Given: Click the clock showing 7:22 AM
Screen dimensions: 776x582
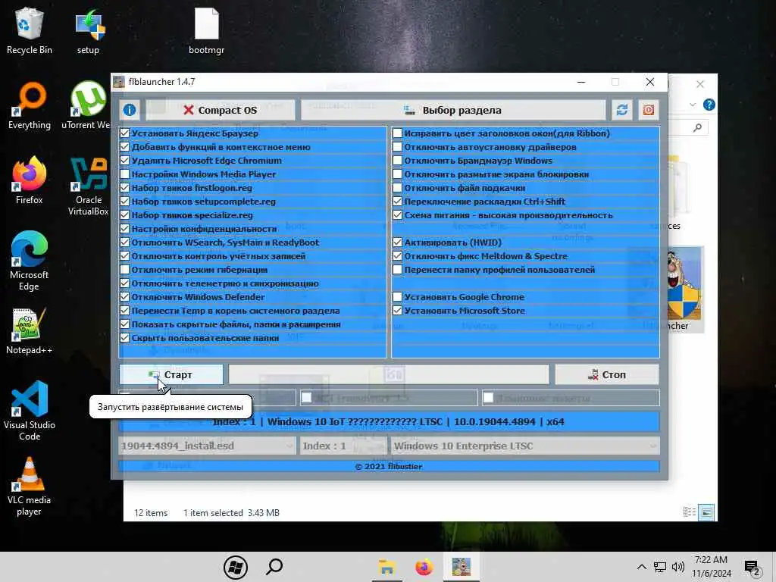Looking at the screenshot, I should click(x=711, y=567).
